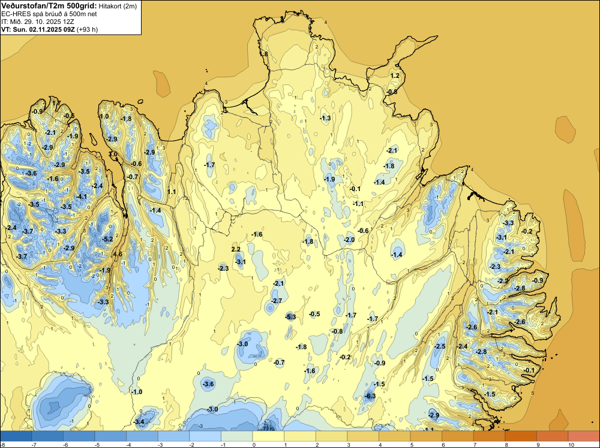600x448 pixels.
Task: Click the 'EC-HRES spá brúuð á 500m net' line
Action: tap(49, 14)
